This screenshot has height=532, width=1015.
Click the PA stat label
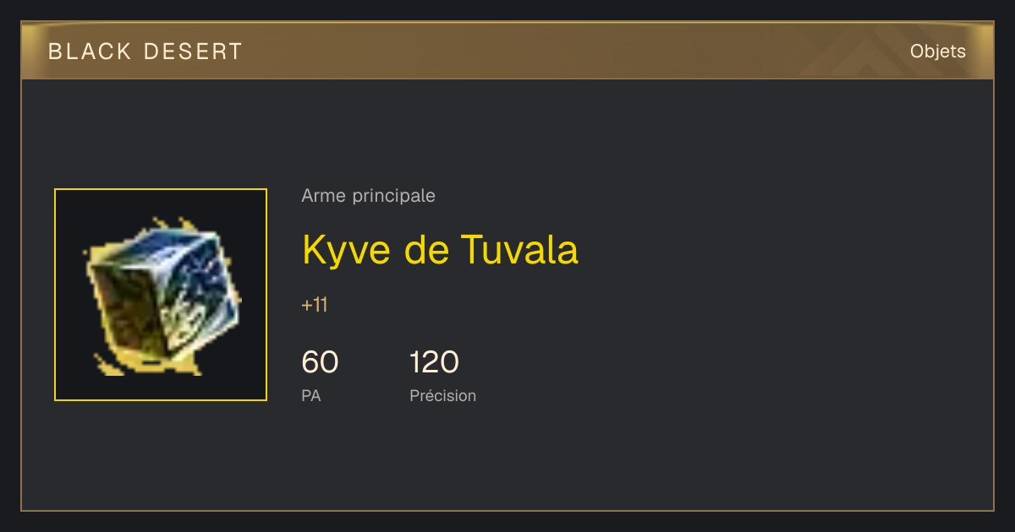311,395
